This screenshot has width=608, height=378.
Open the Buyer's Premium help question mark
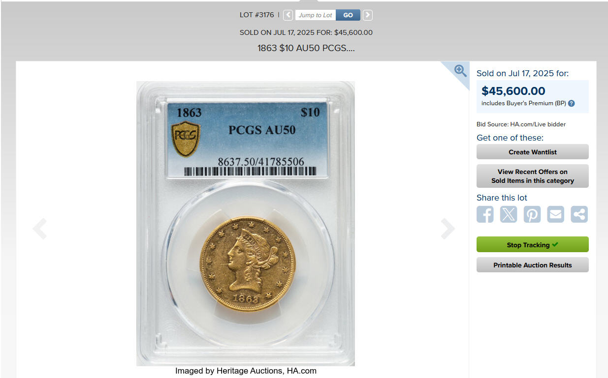tap(571, 103)
